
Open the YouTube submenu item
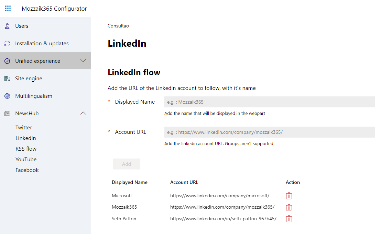(26, 160)
